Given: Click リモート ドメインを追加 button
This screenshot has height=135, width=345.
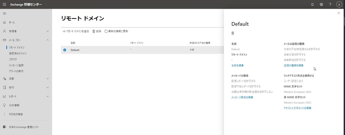Looking at the screenshot, I should [x=76, y=31].
